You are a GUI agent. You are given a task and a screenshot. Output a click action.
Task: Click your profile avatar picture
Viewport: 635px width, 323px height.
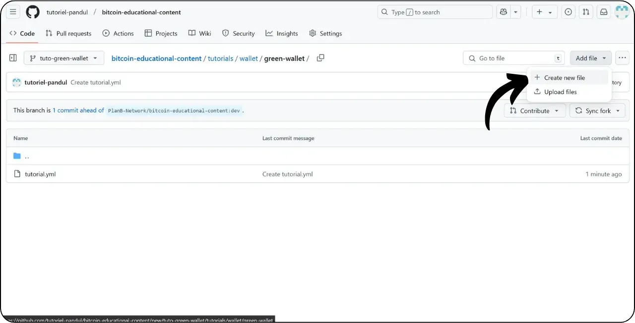click(622, 12)
